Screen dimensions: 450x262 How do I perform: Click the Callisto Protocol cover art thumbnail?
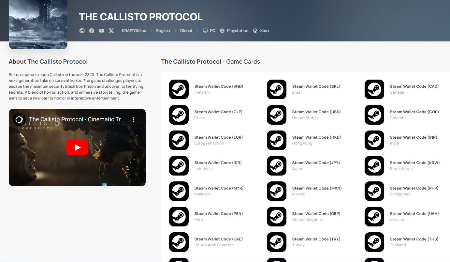point(38,24)
